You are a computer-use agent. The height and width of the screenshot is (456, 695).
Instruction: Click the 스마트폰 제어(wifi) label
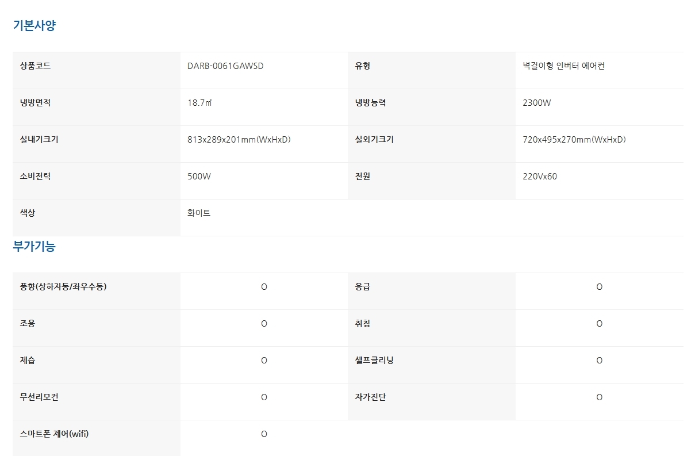click(x=54, y=434)
